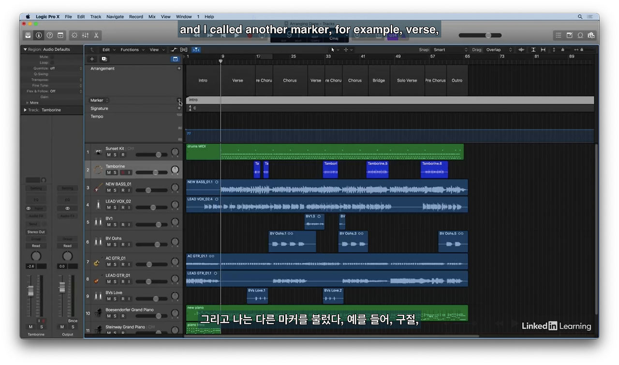Open the Mix menu
The image size is (619, 365).
152,16
